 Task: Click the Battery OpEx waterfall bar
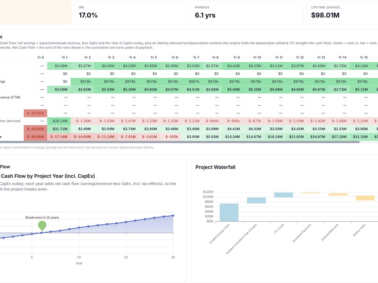click(x=365, y=198)
